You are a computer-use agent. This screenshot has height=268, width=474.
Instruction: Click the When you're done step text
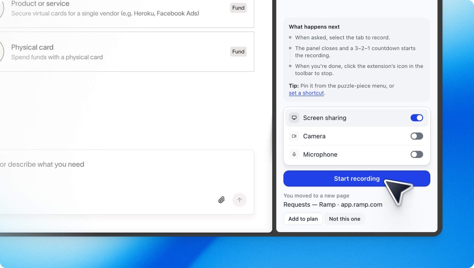359,70
